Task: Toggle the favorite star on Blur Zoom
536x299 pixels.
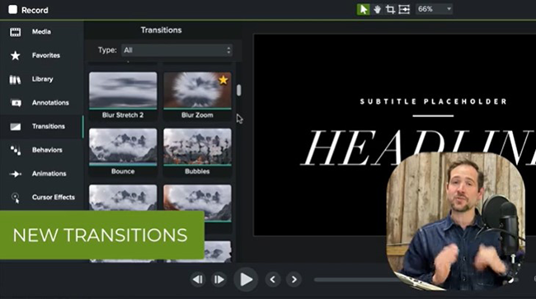Action: [x=223, y=80]
